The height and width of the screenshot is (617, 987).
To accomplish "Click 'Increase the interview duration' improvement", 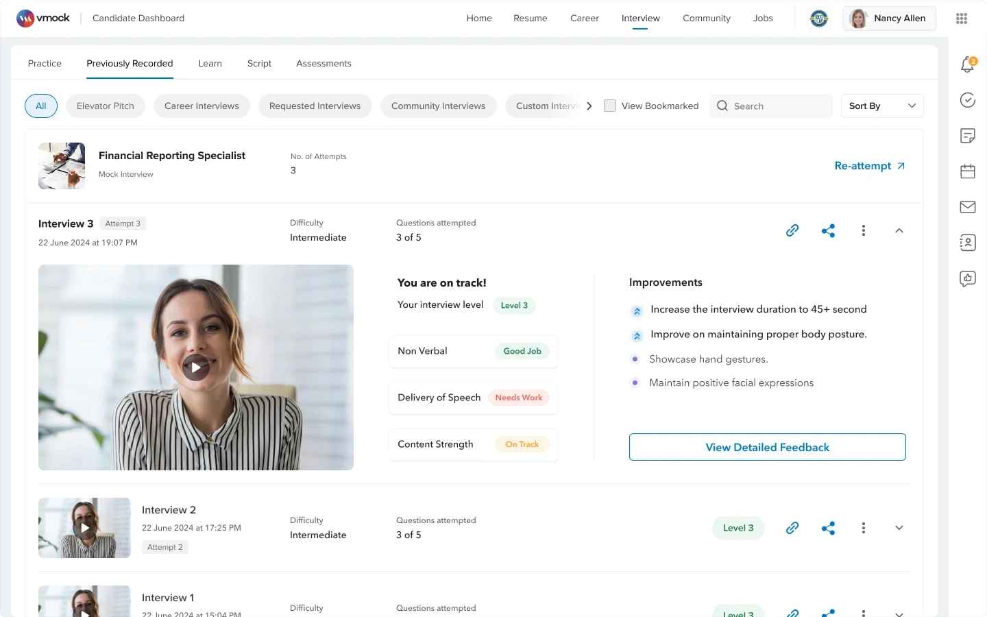I will pyautogui.click(x=759, y=309).
